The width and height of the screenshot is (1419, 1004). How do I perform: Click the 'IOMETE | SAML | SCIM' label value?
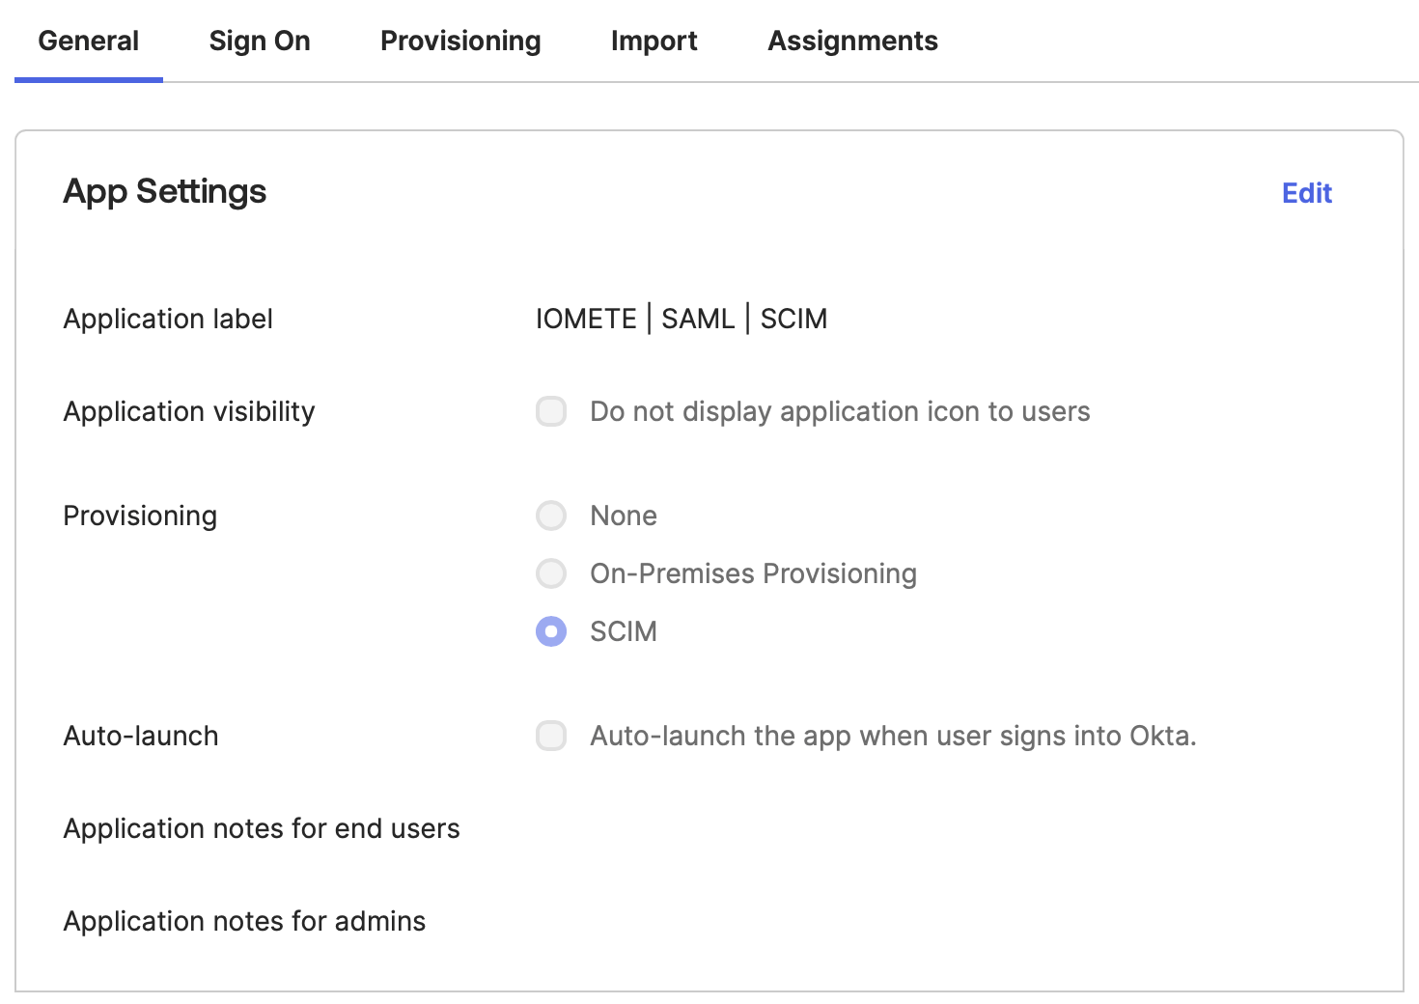(x=682, y=319)
